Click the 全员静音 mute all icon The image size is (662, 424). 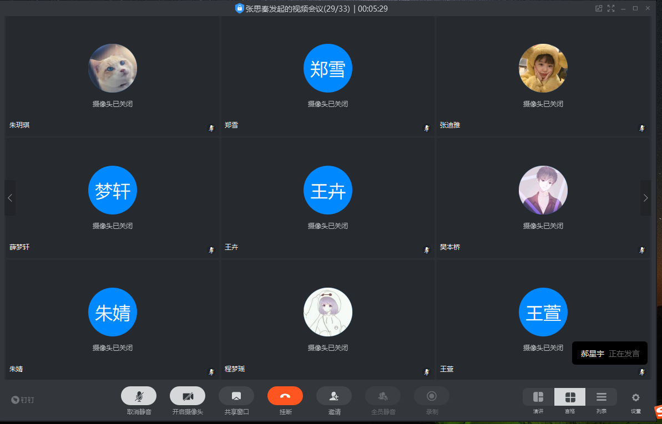click(x=383, y=396)
